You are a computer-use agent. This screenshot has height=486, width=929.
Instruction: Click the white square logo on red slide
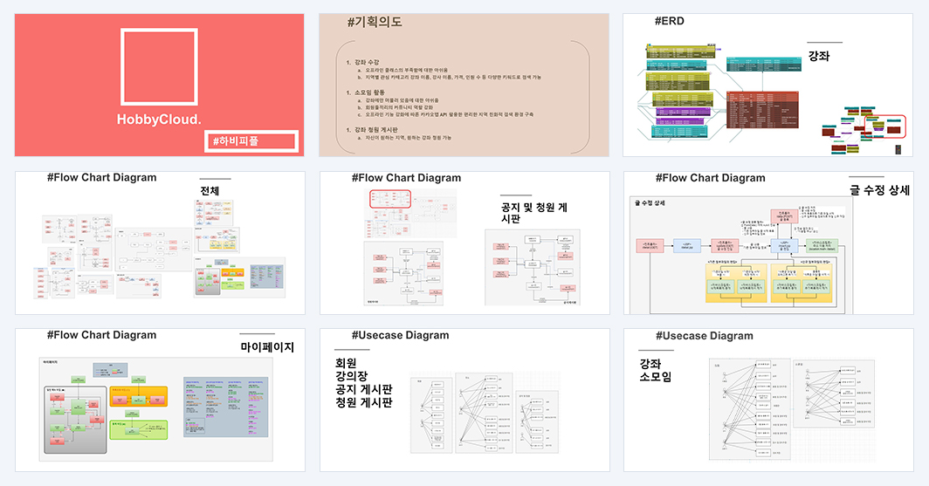coord(160,67)
